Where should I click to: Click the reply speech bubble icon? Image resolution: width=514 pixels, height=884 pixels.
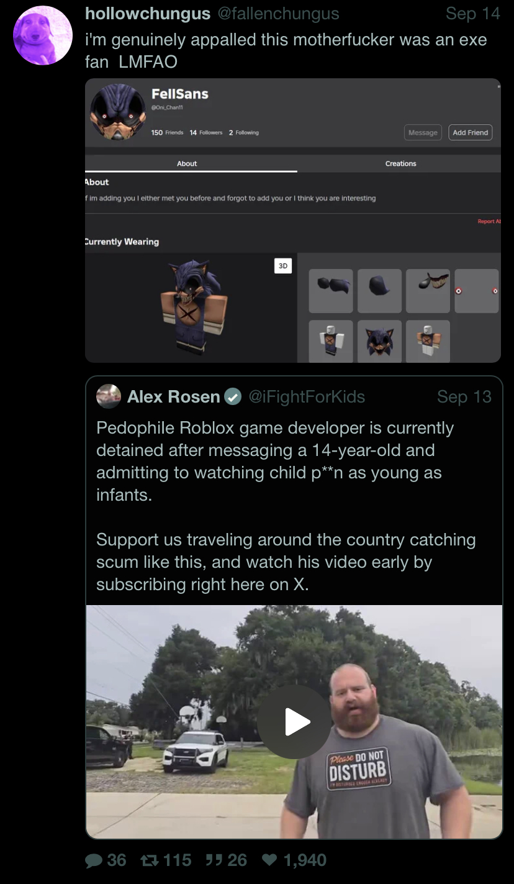click(94, 860)
